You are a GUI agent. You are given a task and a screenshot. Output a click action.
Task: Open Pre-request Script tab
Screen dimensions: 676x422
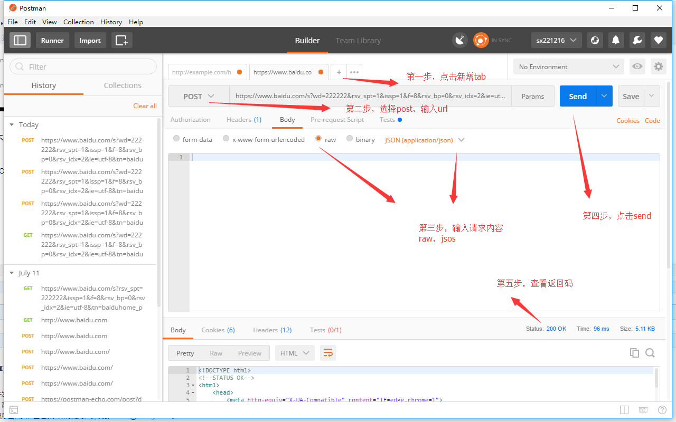[x=337, y=120]
